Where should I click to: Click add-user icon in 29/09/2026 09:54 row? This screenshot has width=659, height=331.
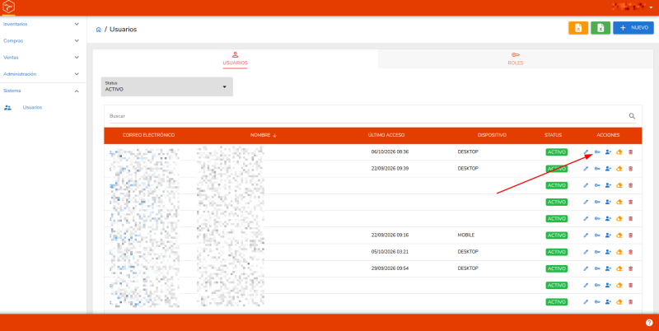coord(608,268)
